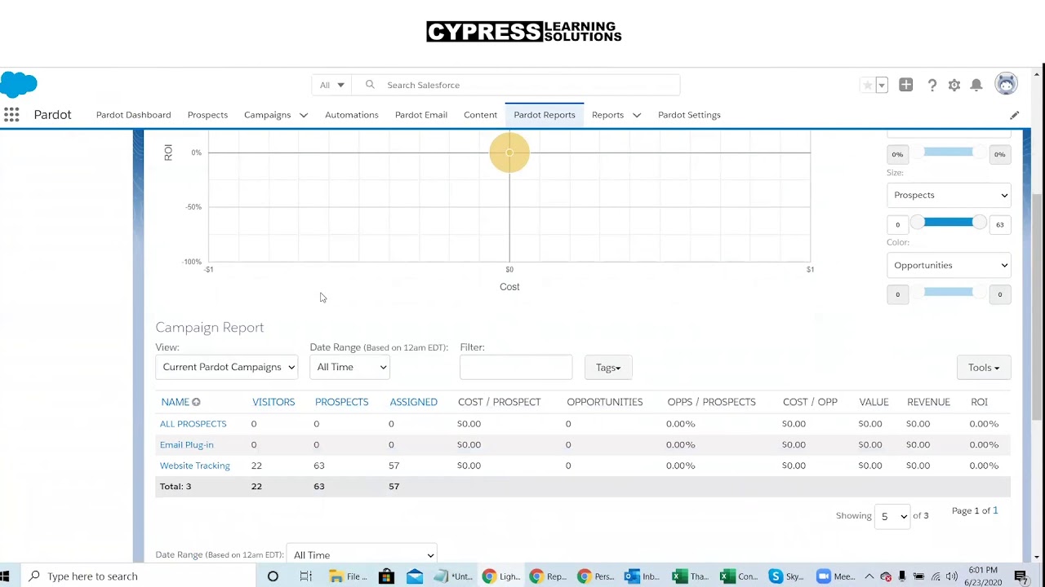Switch to the Zoom Meeting window
The height and width of the screenshot is (587, 1045).
[834, 576]
